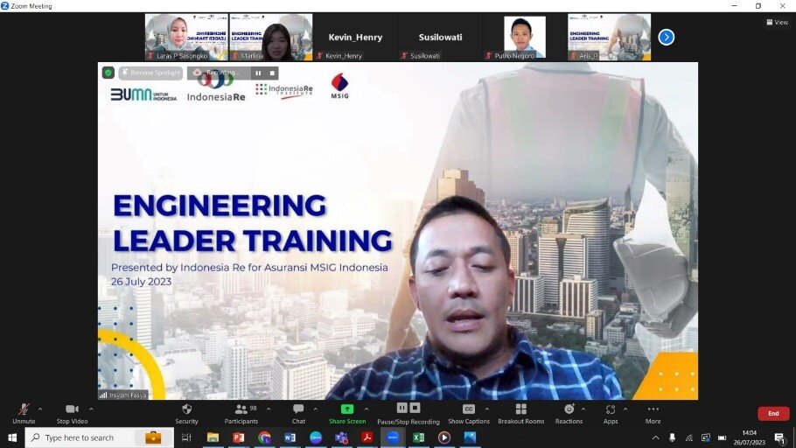The width and height of the screenshot is (796, 448).
Task: Switch to Zoom app on taskbar
Action: tap(393, 437)
